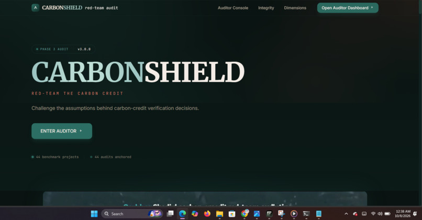Viewport: 422px width, 220px height.
Task: Open File Explorer from taskbar
Action: [219, 214]
